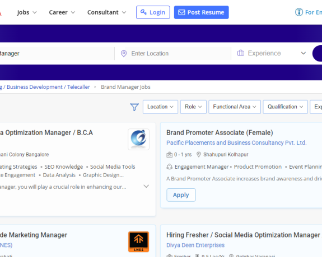Open the Experience dropdown
This screenshot has width=322, height=257.
pyautogui.click(x=271, y=53)
